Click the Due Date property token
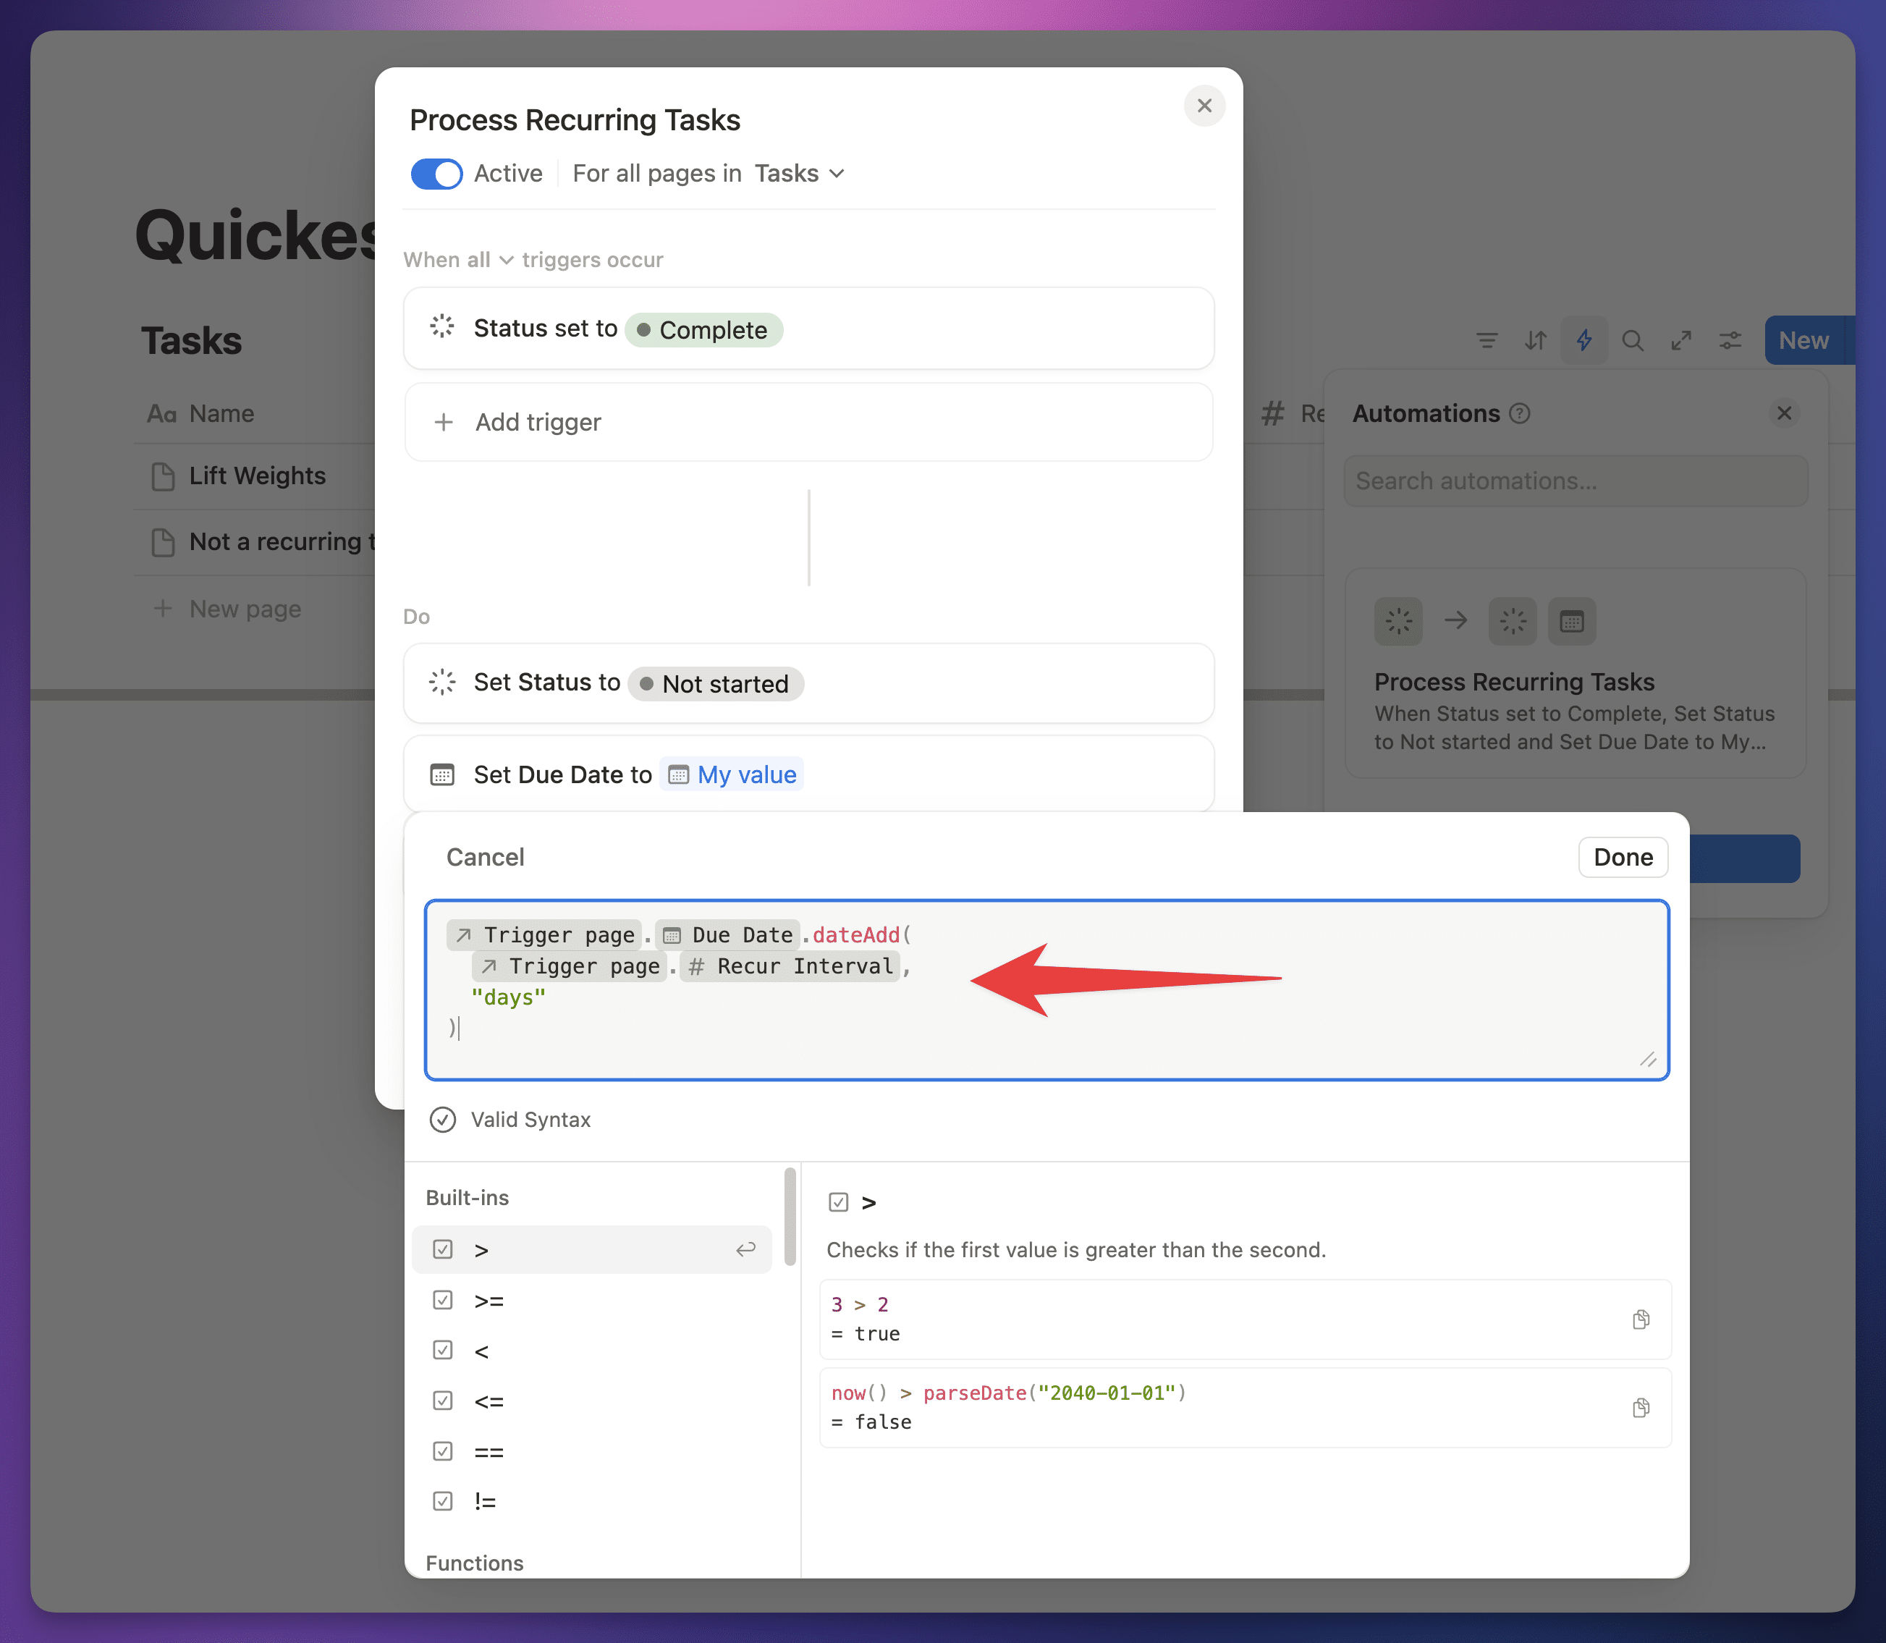The width and height of the screenshot is (1886, 1643). [x=728, y=935]
